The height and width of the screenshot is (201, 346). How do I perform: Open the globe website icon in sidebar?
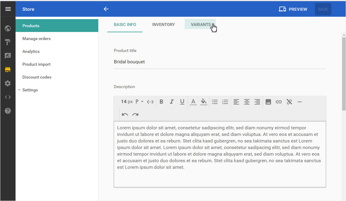tap(8, 28)
